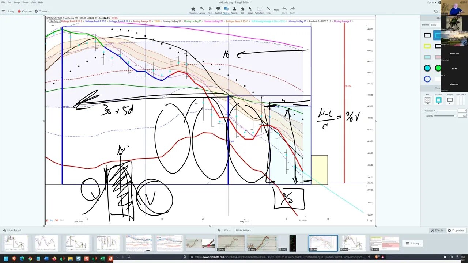The width and height of the screenshot is (468, 263).
Task: Select the black narrow chart thumbnail
Action: point(292,243)
